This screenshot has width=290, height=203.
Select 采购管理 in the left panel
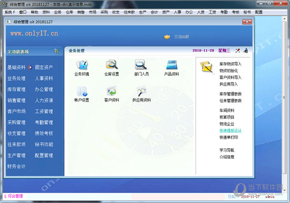(16, 122)
